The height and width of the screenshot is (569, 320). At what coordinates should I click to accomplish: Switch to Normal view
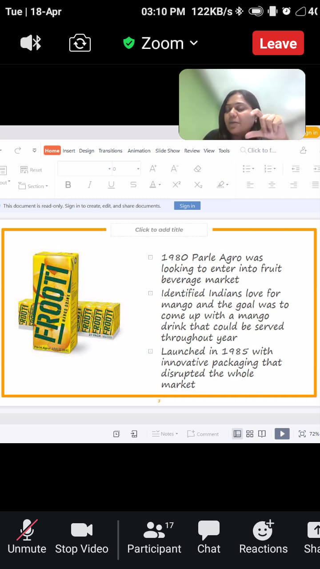[x=237, y=434]
